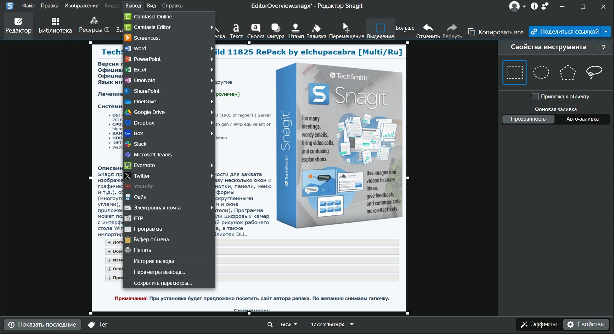Open the Правка menu
This screenshot has width=614, height=334.
click(50, 6)
